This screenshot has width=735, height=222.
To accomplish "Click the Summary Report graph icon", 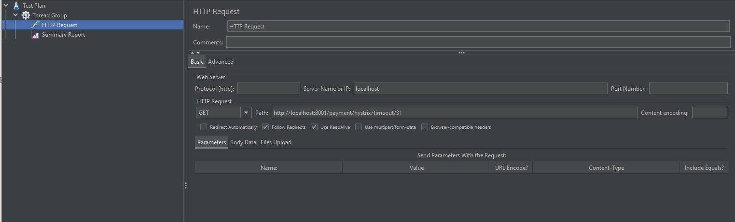I will coord(35,35).
